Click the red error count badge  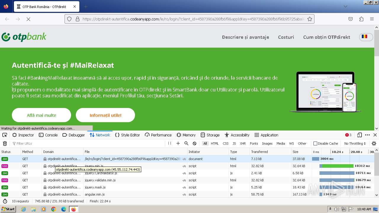[348, 135]
